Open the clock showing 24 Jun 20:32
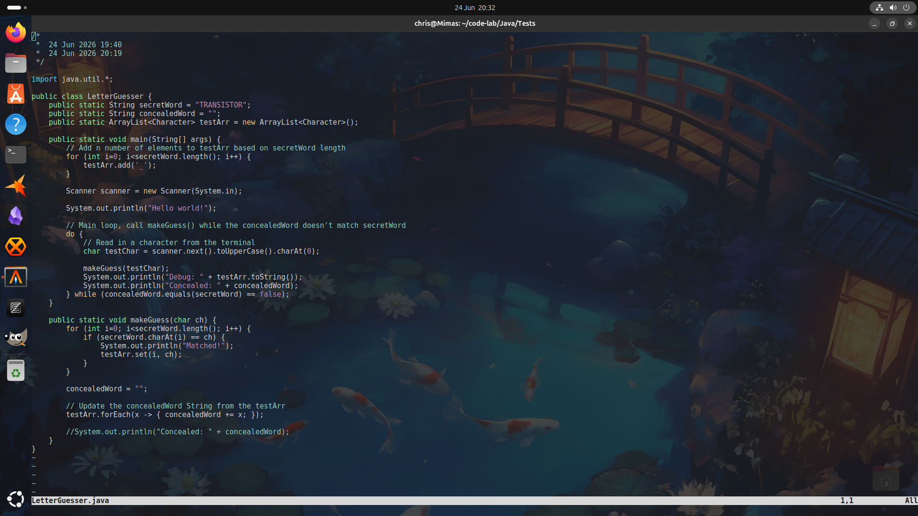Viewport: 918px width, 516px height. (475, 8)
